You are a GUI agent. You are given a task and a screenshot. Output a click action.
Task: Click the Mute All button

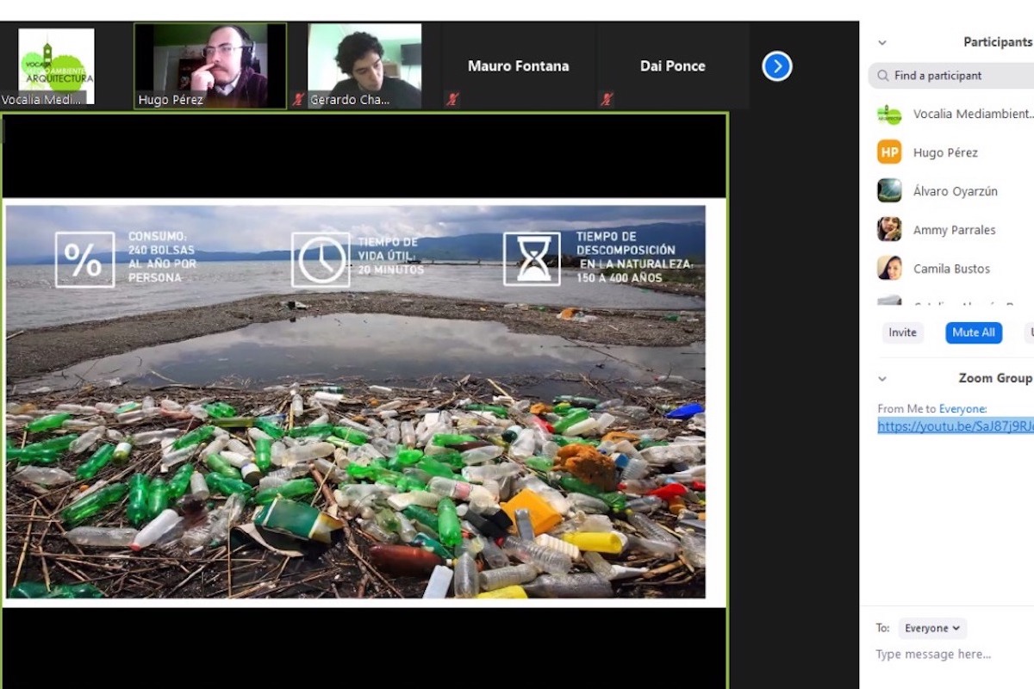(x=974, y=332)
